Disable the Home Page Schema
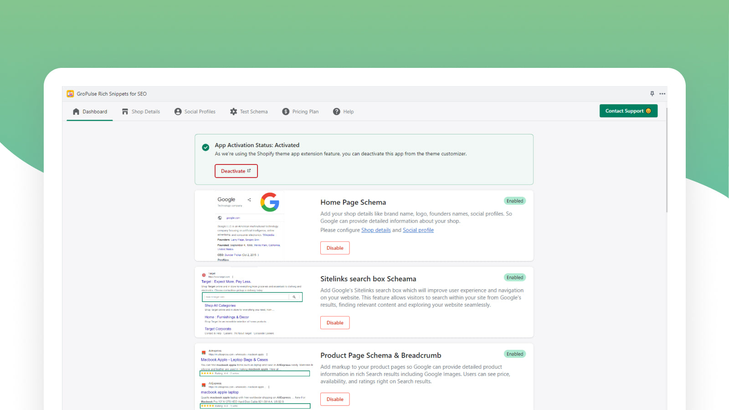Screen dimensions: 729x410 point(335,248)
